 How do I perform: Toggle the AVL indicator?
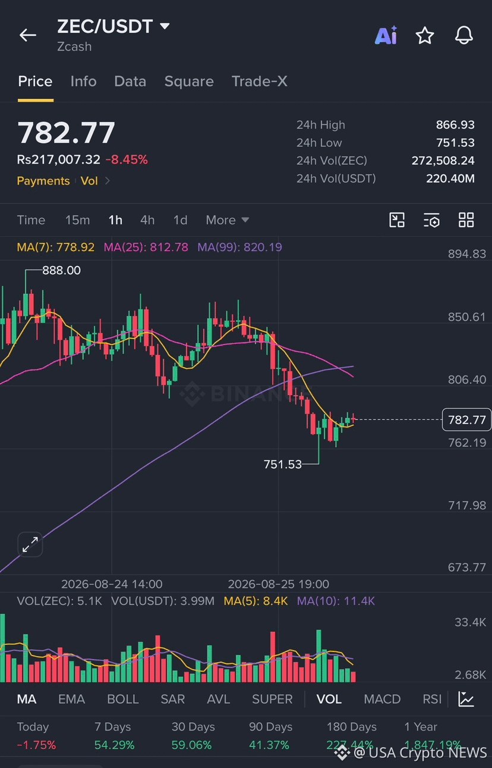(219, 699)
